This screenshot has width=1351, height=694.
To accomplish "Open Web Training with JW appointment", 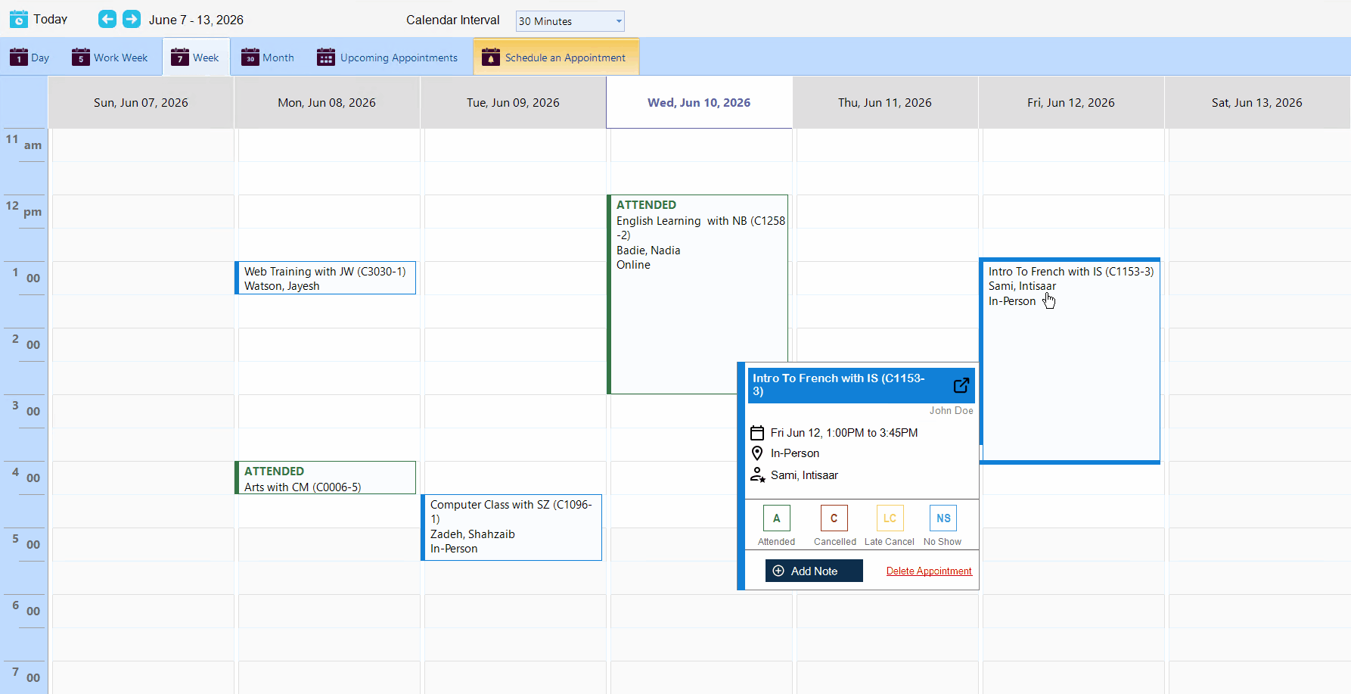I will (x=325, y=278).
